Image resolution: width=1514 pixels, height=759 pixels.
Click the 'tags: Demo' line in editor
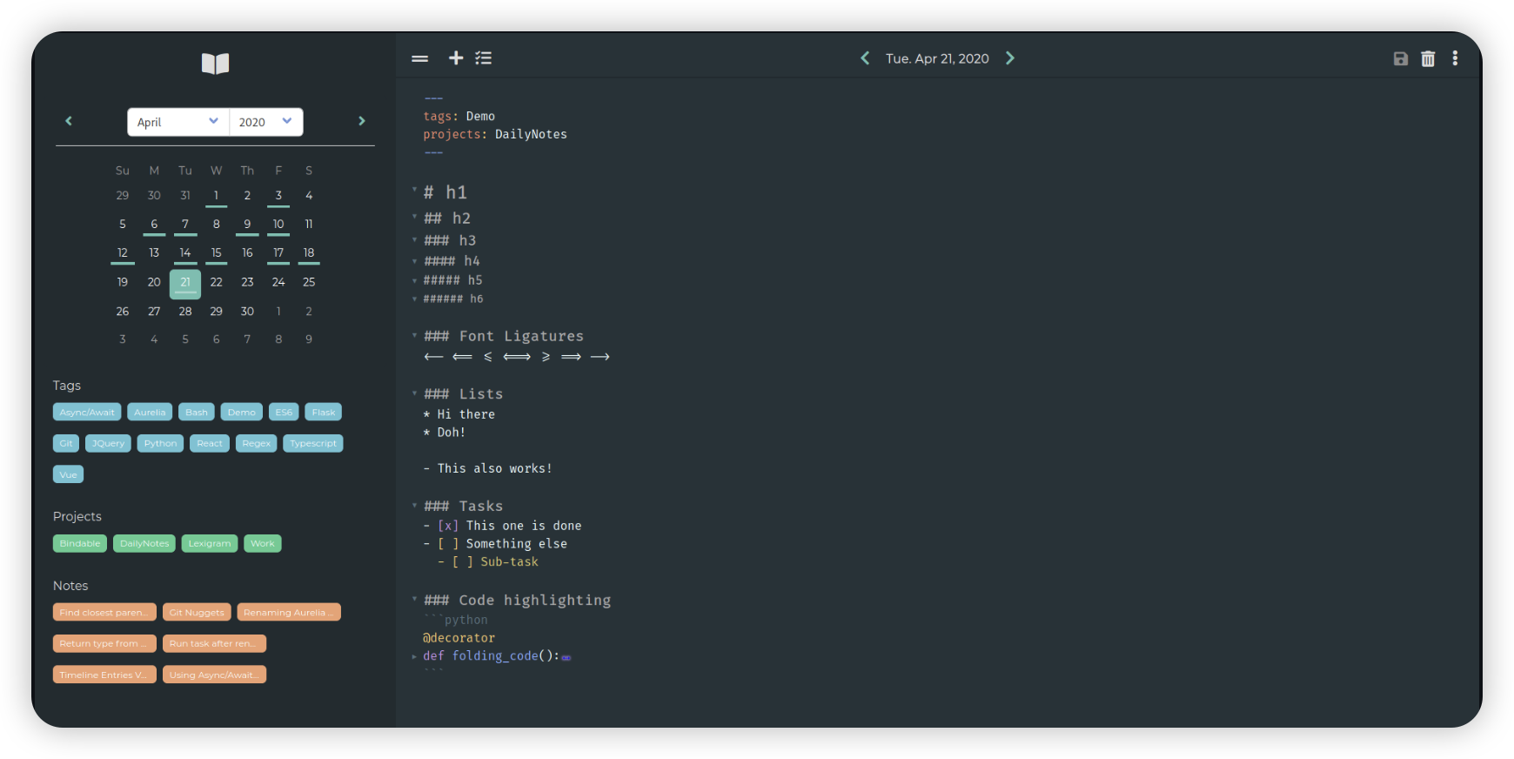point(459,116)
